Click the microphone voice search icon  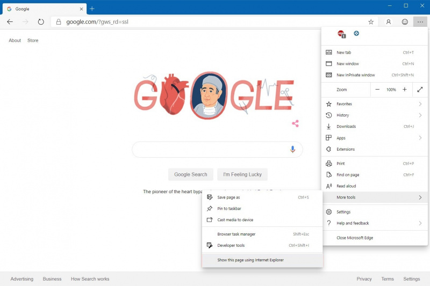click(x=293, y=150)
